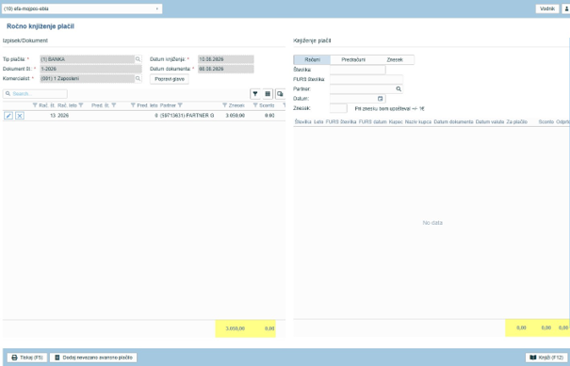570x366 pixels.
Task: Click the Partner input in Knjiženje plačil
Action: click(x=363, y=89)
